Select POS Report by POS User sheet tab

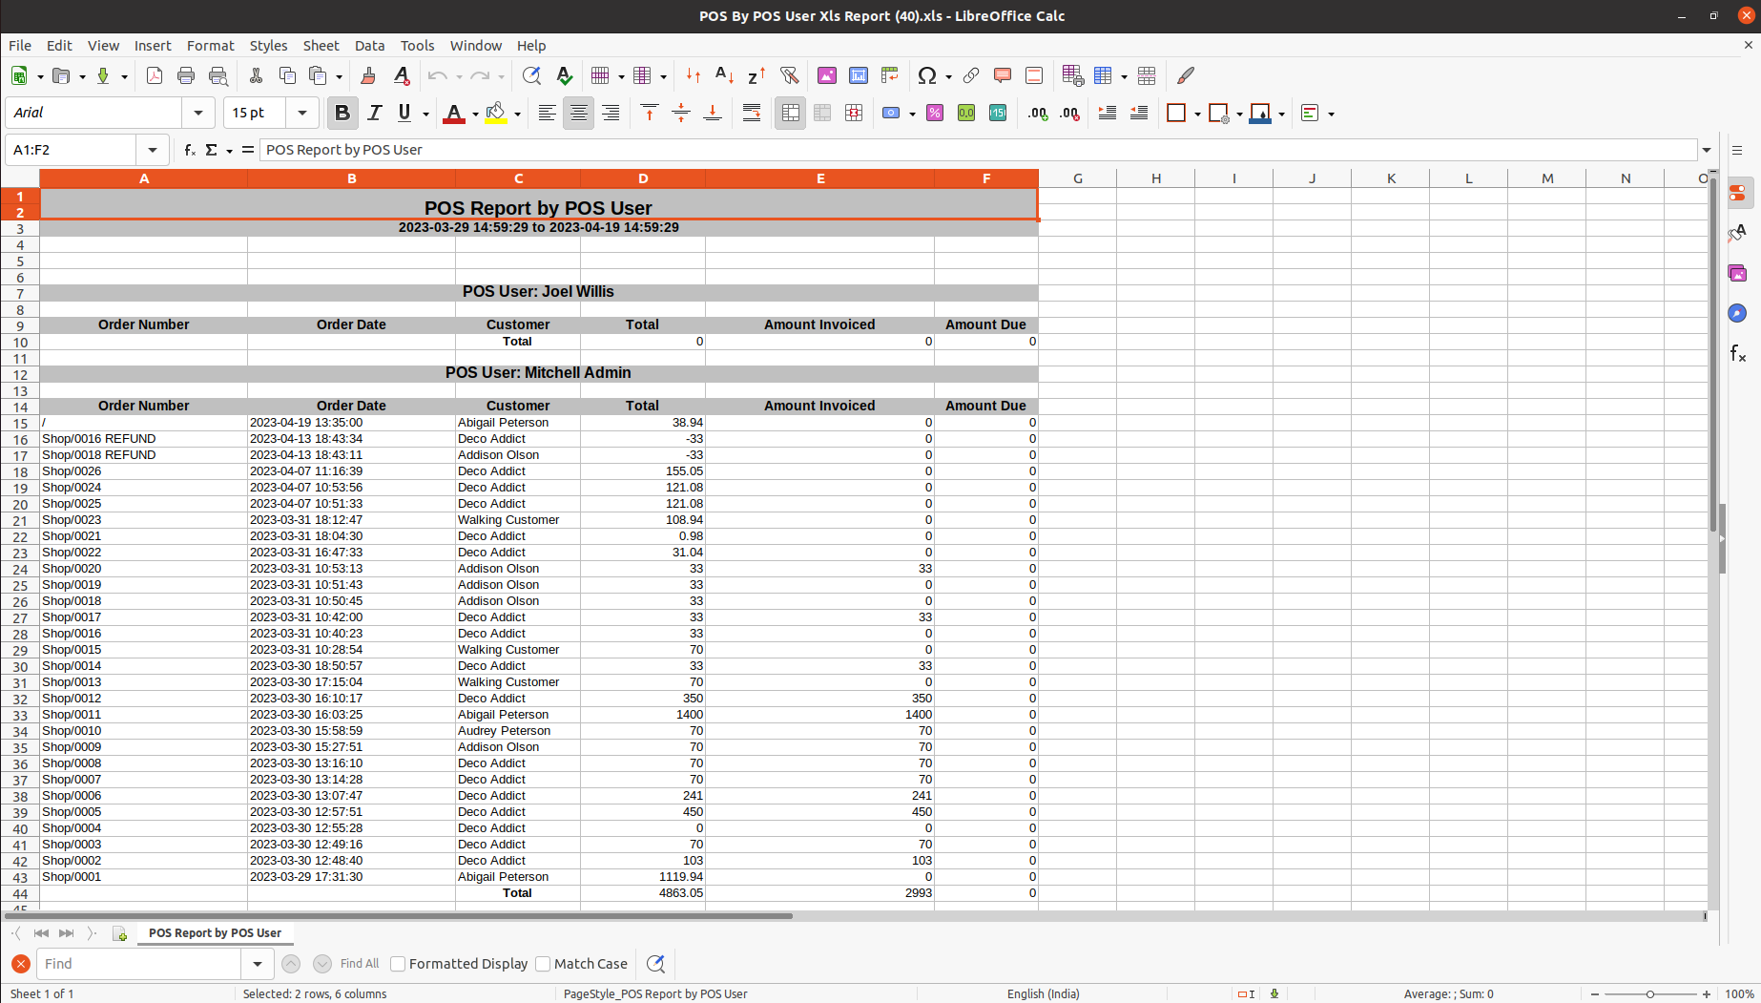[215, 933]
